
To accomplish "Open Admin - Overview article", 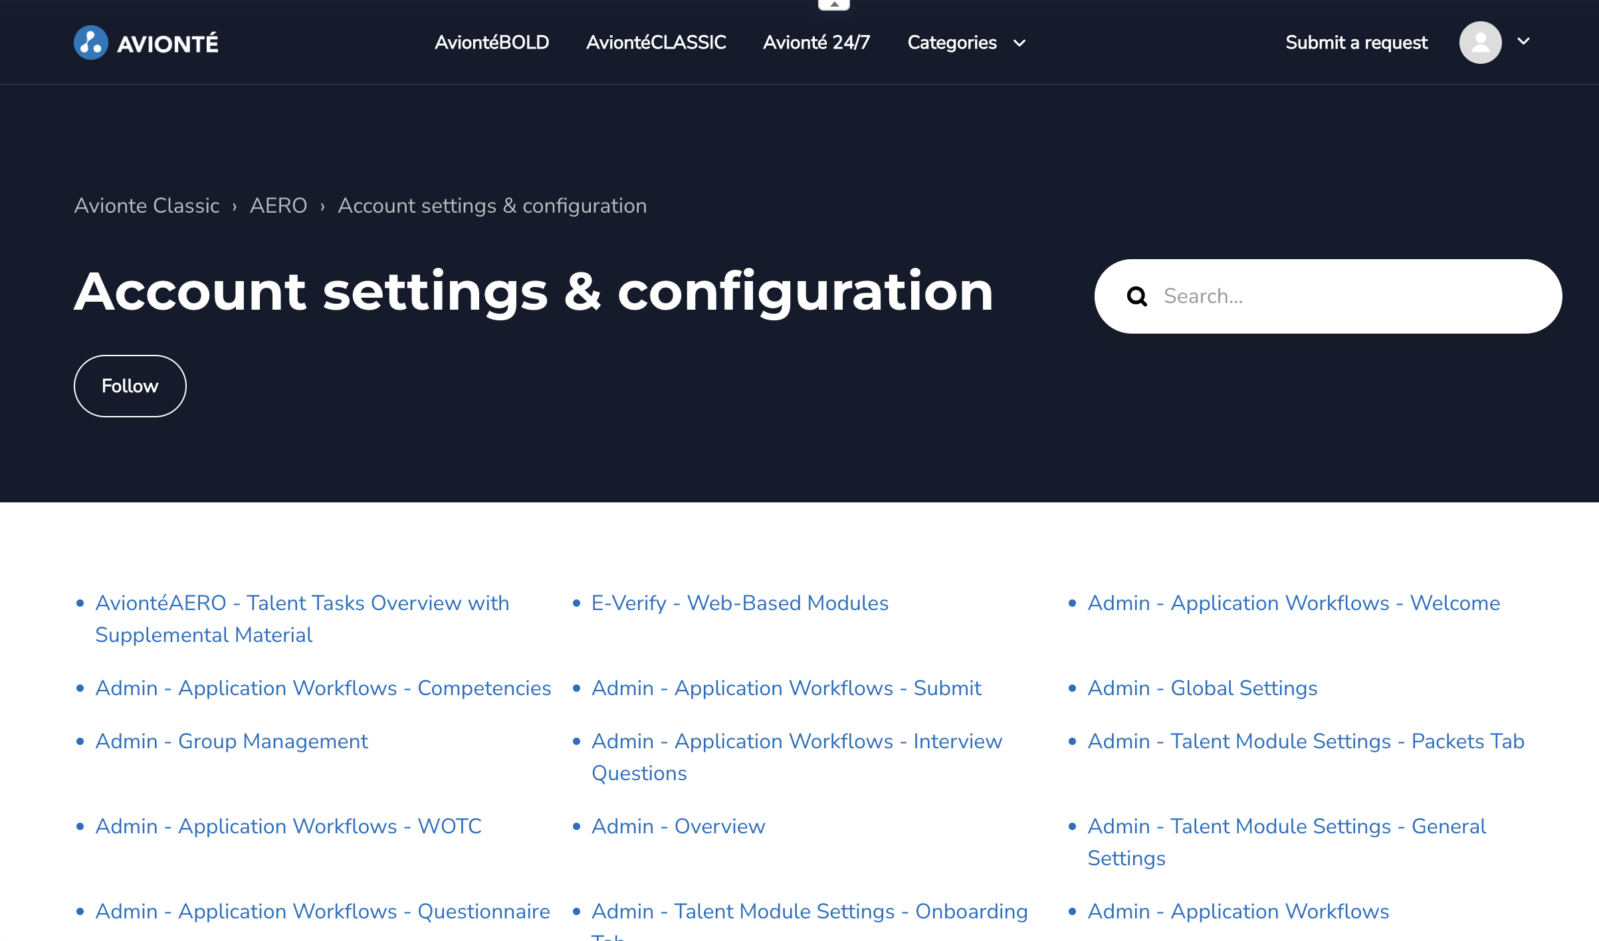I will [x=679, y=826].
